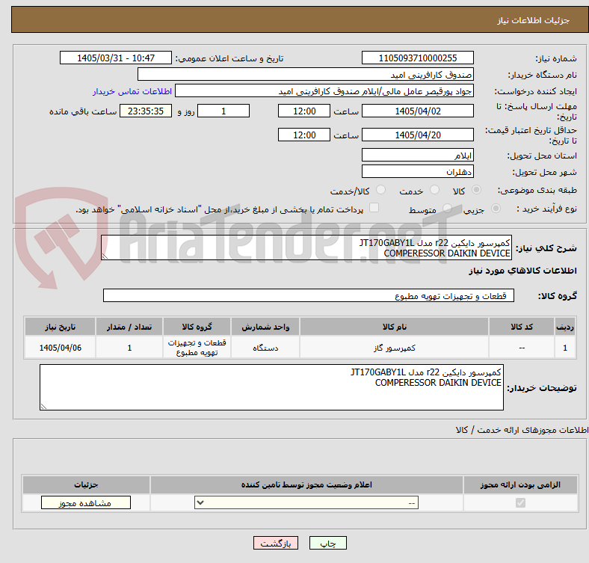This screenshot has width=589, height=563.
Task: Click the goods group field قطعات و تجهیزات تهویه مطبوع
Action: [x=309, y=295]
